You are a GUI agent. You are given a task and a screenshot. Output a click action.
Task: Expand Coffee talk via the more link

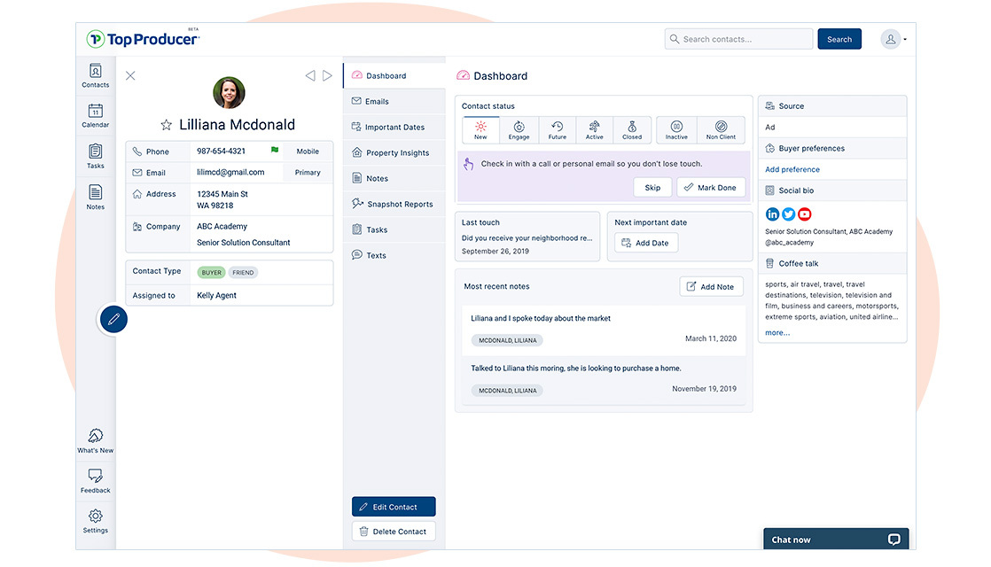777,332
